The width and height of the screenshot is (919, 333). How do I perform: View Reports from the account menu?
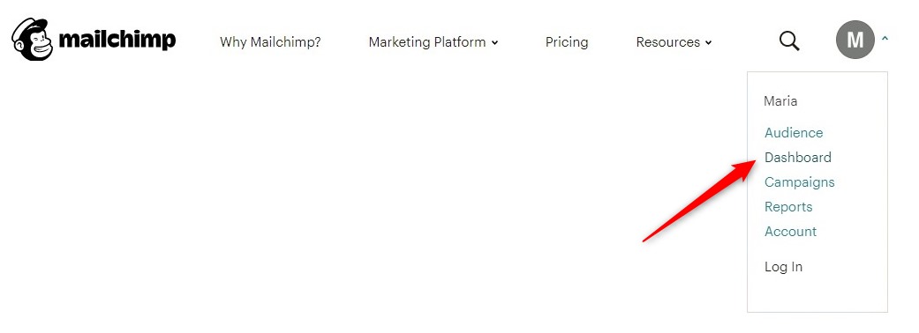[788, 207]
